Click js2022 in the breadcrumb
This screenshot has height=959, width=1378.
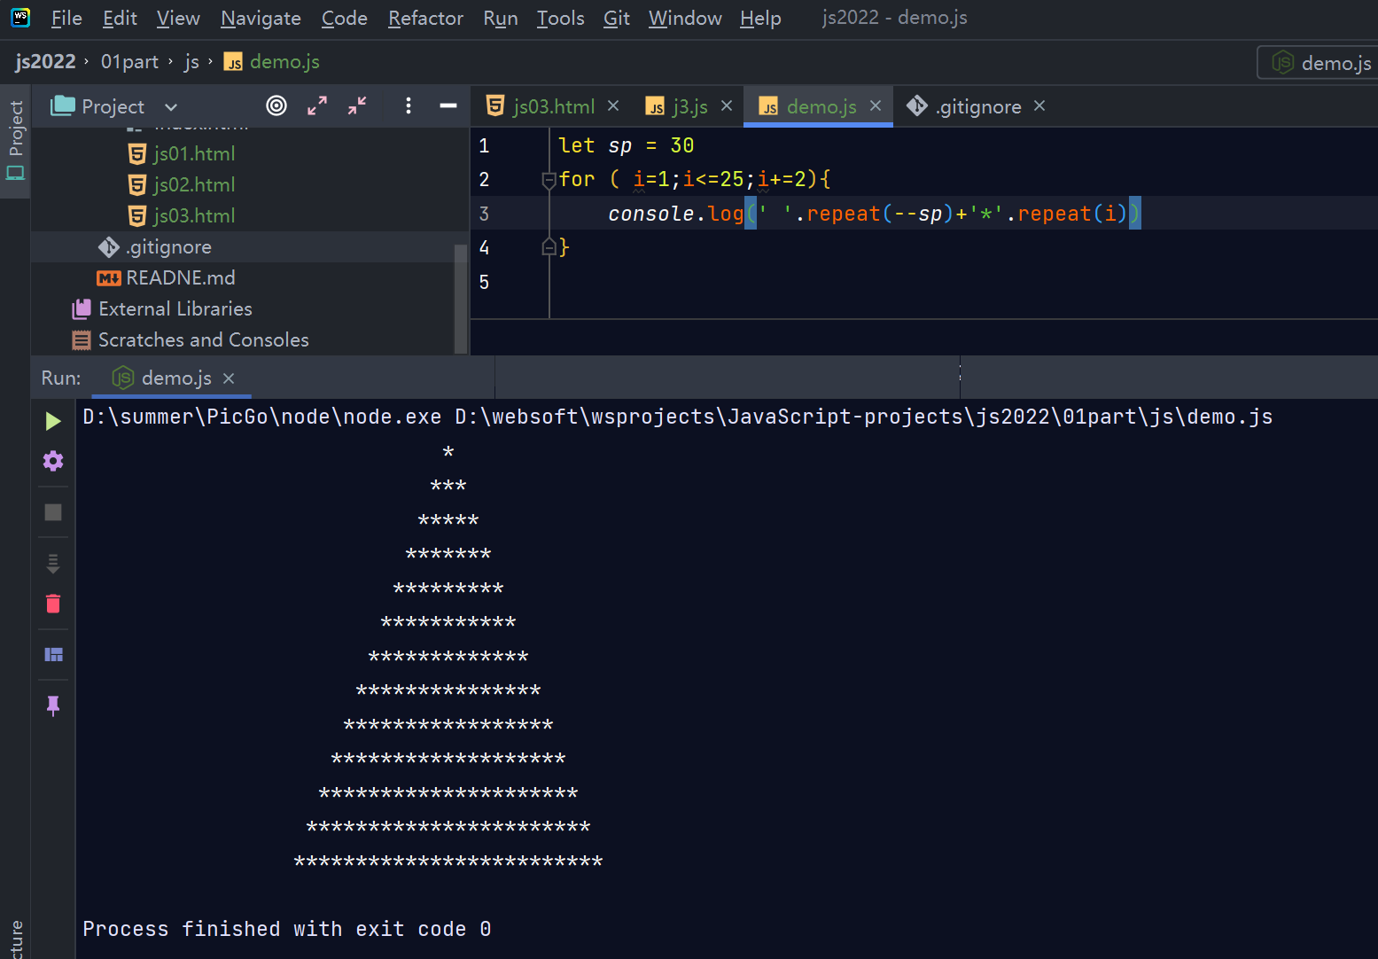point(45,61)
